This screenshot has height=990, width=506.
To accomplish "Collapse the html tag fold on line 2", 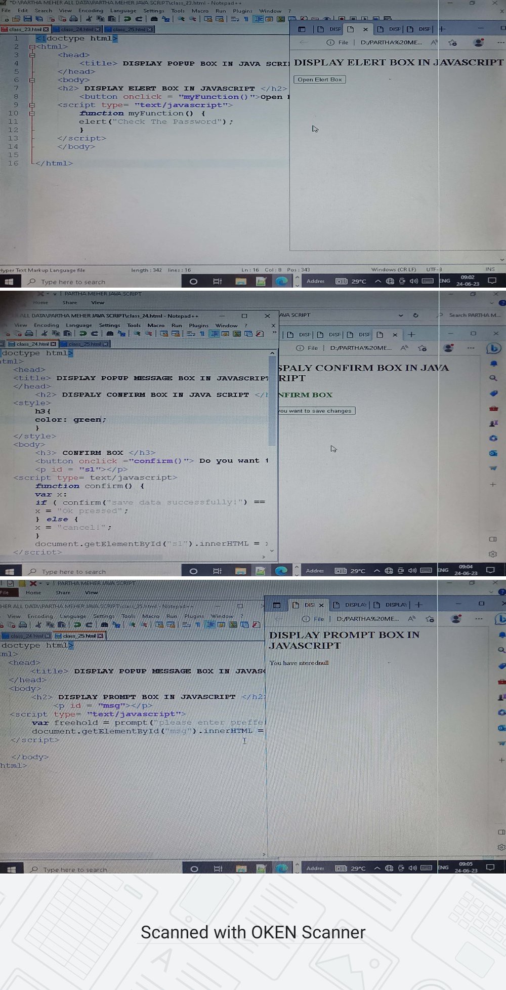I will click(x=32, y=47).
